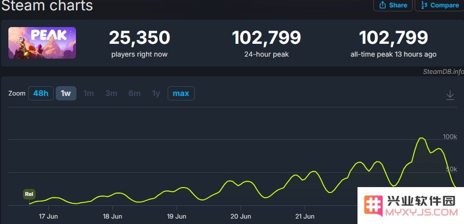Click the 25,350 players right now value
464x224 pixels.
click(140, 38)
